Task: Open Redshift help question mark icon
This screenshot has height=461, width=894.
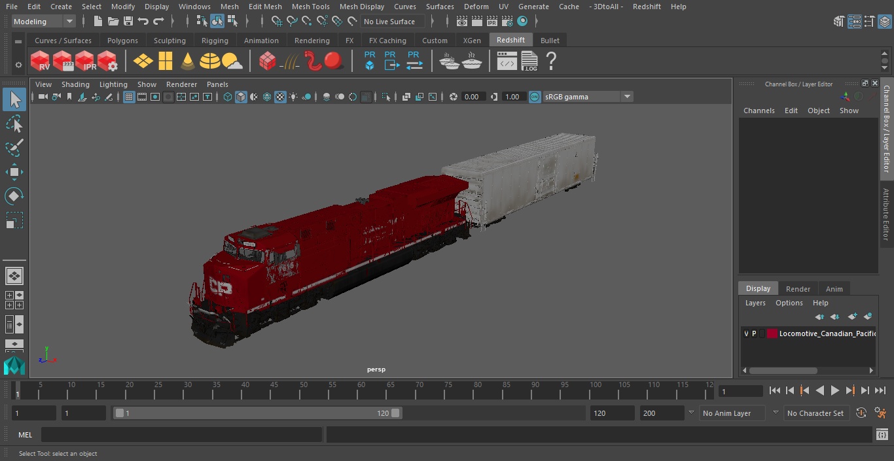Action: 551,61
